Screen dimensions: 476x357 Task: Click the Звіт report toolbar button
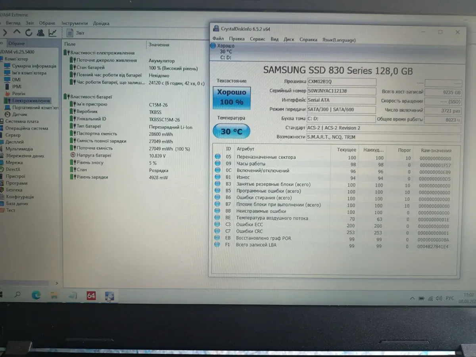click(75, 33)
